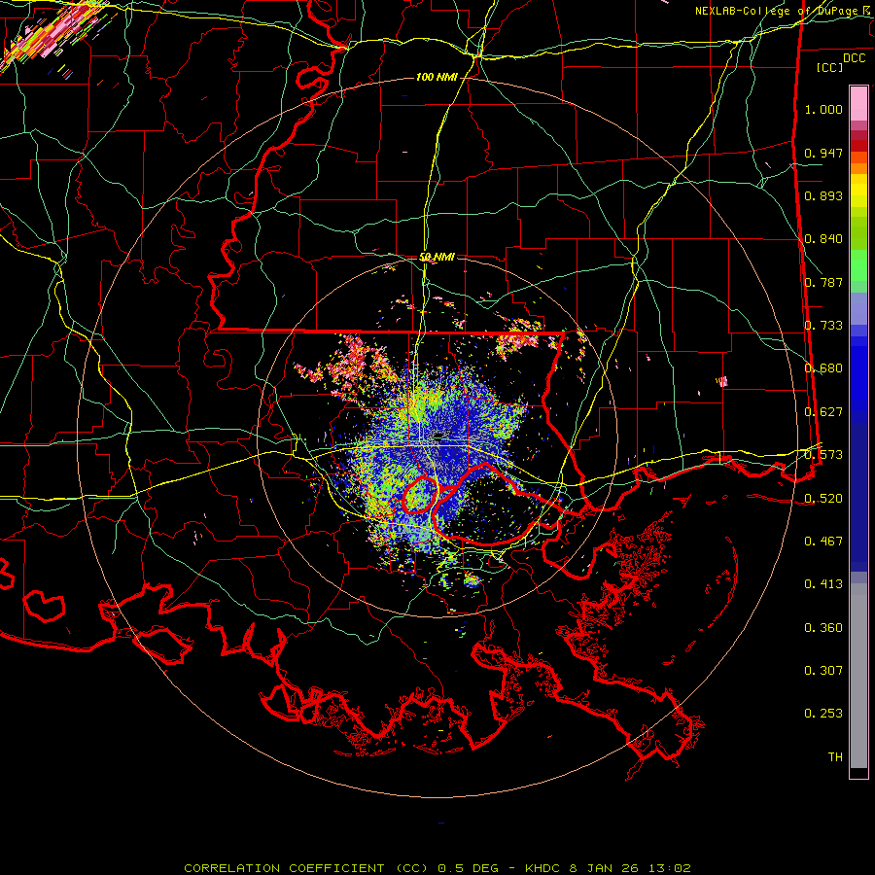Screen dimensions: 875x875
Task: Click the small lake outlined in red beside the larger lake
Action: coord(420,495)
